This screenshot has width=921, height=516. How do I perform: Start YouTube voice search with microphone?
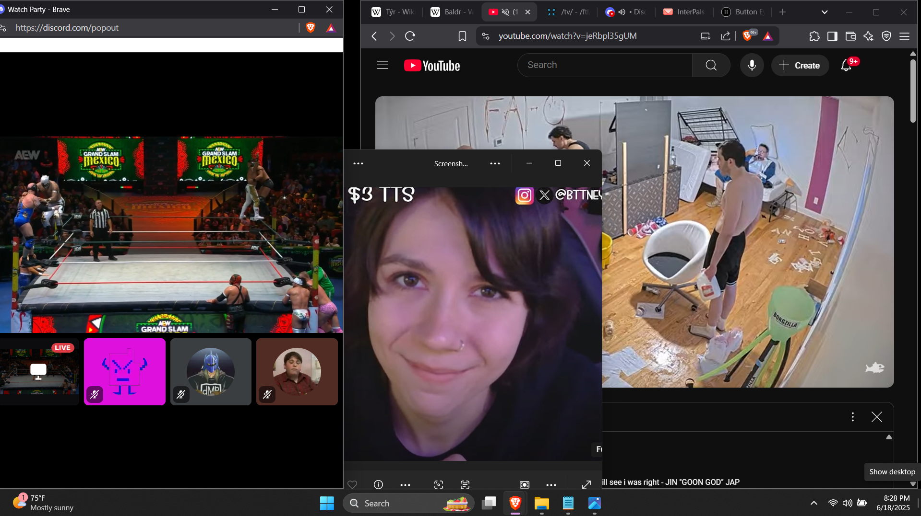coord(752,65)
